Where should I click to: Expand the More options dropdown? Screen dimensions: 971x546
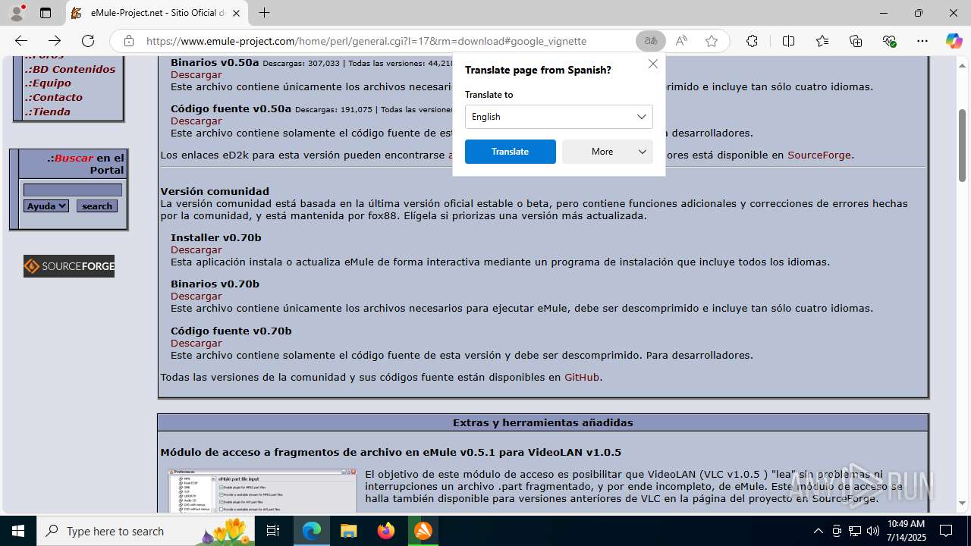click(x=608, y=152)
